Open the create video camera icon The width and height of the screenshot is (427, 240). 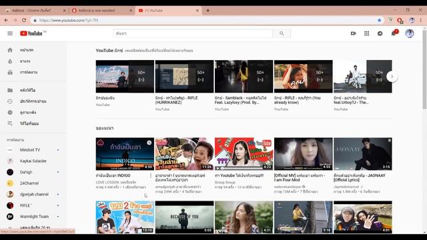[353, 33]
